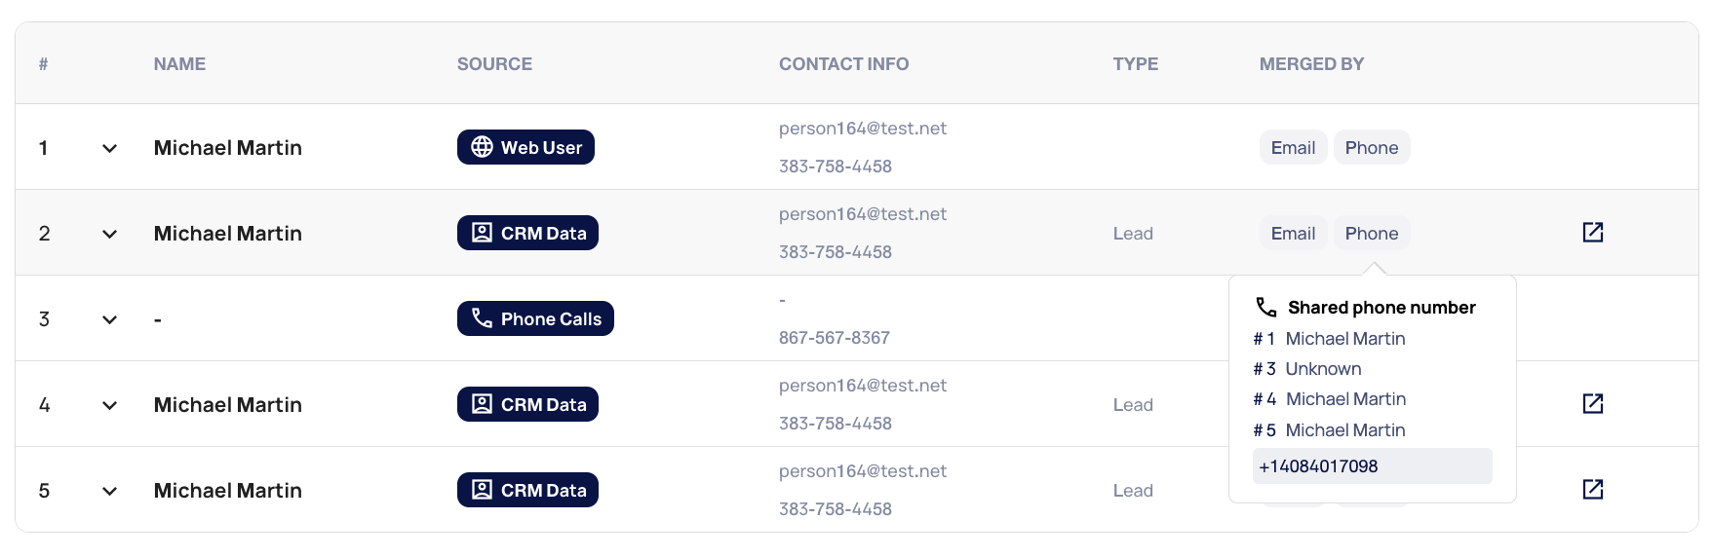1712x557 pixels.
Task: Expand row 1 with the chevron
Action: (109, 148)
